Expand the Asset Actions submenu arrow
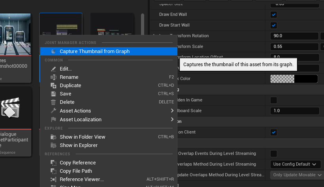Image resolution: width=324 pixels, height=187 pixels. 172,111
